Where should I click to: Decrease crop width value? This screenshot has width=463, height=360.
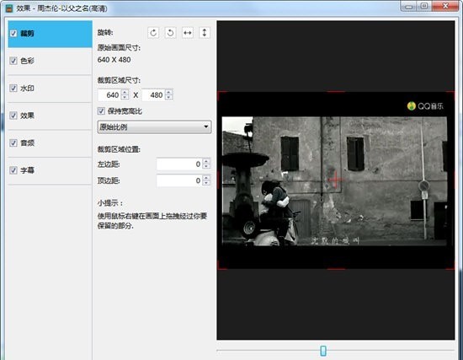coord(125,98)
